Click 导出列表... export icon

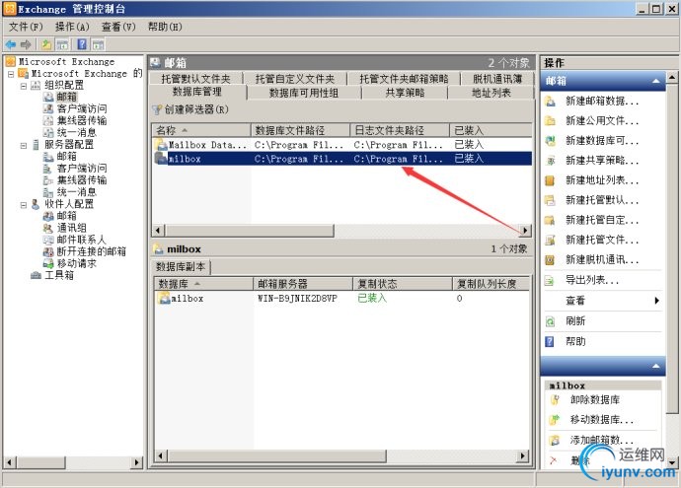tap(550, 281)
